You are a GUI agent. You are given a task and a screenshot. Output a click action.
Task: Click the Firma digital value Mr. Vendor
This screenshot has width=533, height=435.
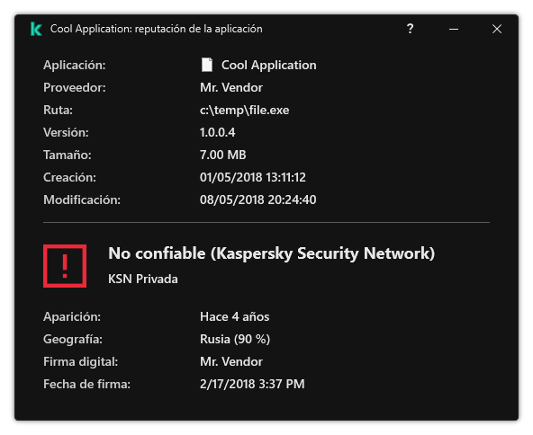click(x=231, y=361)
